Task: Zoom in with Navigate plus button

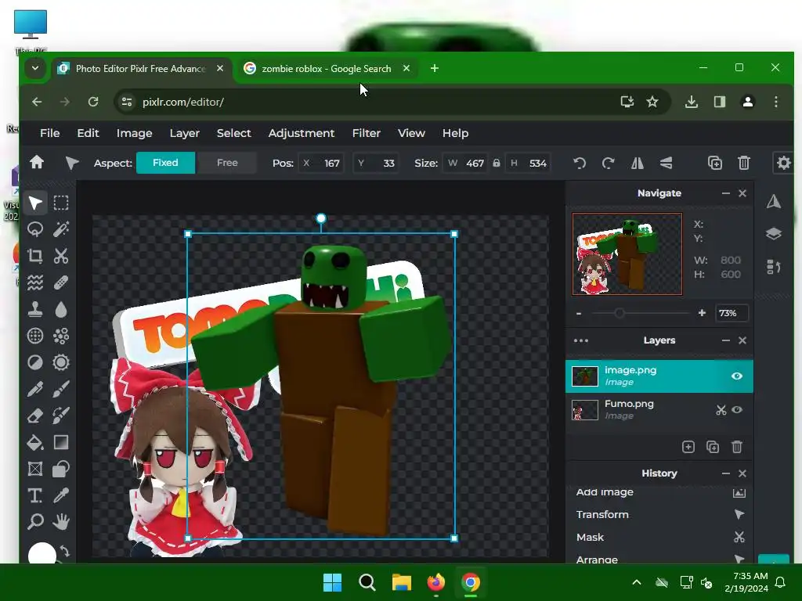Action: (x=702, y=313)
